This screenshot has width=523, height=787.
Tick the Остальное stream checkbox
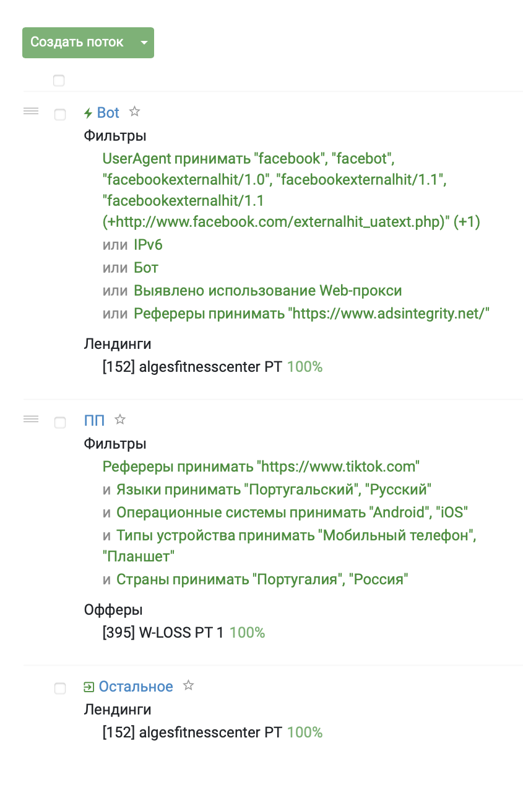tap(60, 688)
